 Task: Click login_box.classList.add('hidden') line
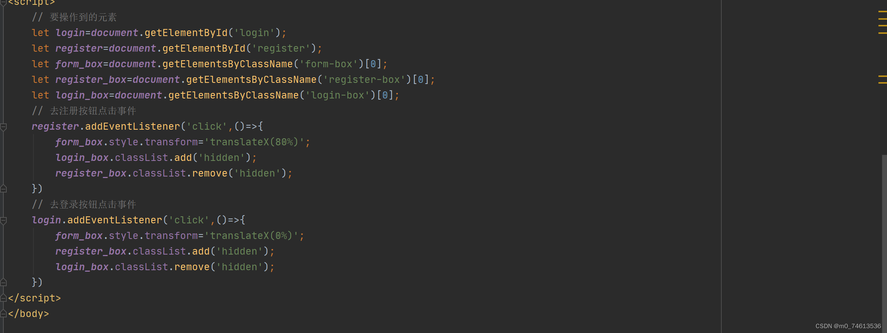[x=156, y=158]
